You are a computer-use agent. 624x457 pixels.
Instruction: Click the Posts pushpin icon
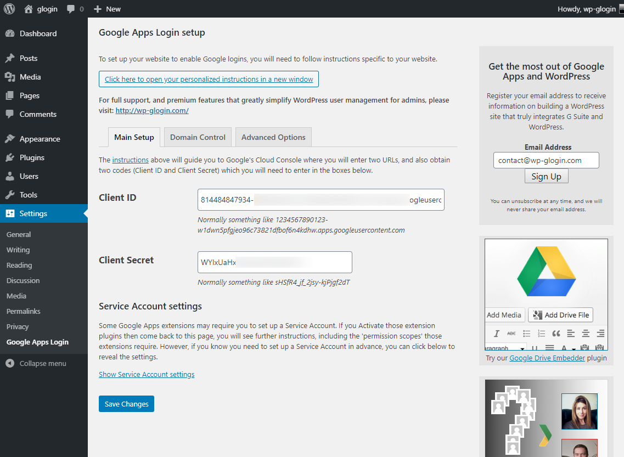tap(10, 58)
